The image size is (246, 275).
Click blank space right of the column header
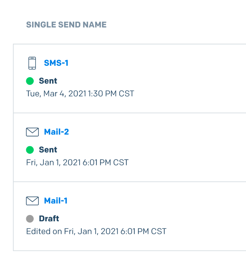[176, 25]
